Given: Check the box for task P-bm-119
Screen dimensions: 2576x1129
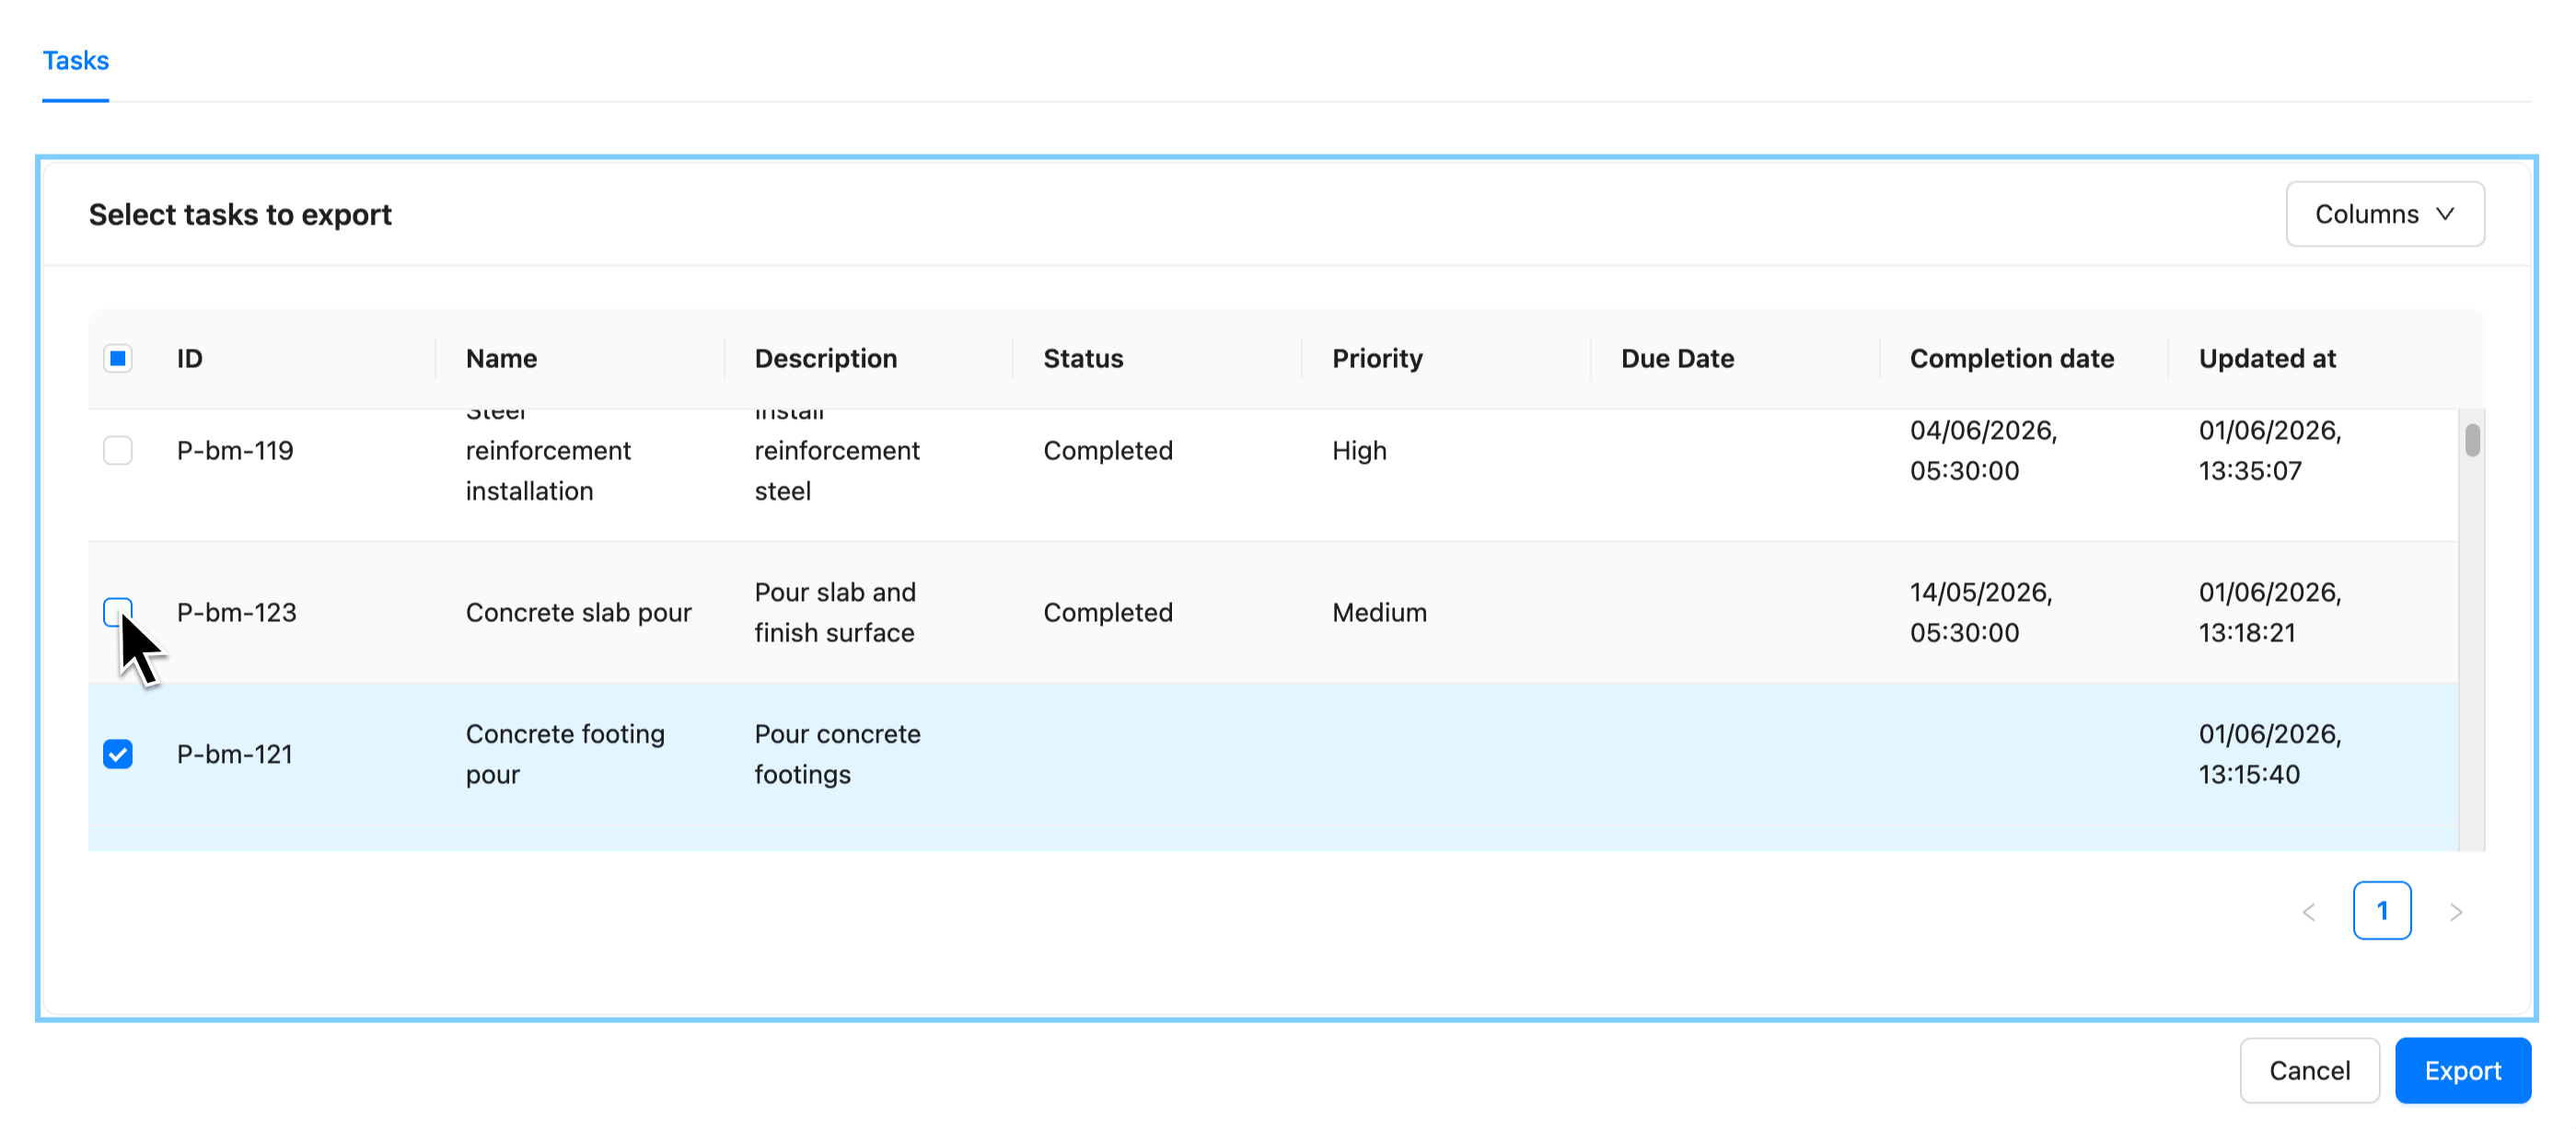Looking at the screenshot, I should point(118,451).
